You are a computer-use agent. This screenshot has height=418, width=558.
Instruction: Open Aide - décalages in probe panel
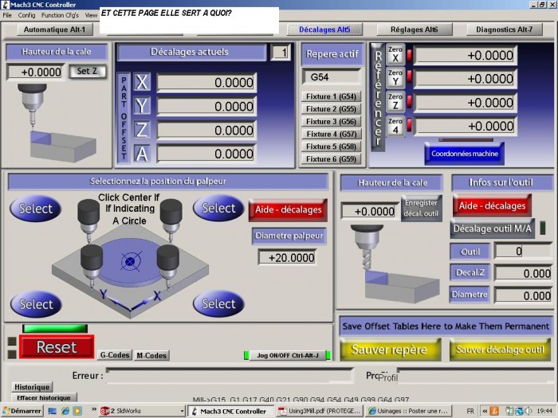288,209
